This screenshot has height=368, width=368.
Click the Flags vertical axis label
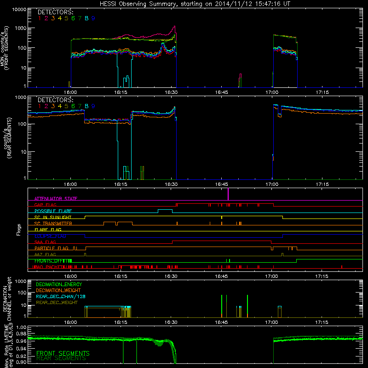[19, 230]
